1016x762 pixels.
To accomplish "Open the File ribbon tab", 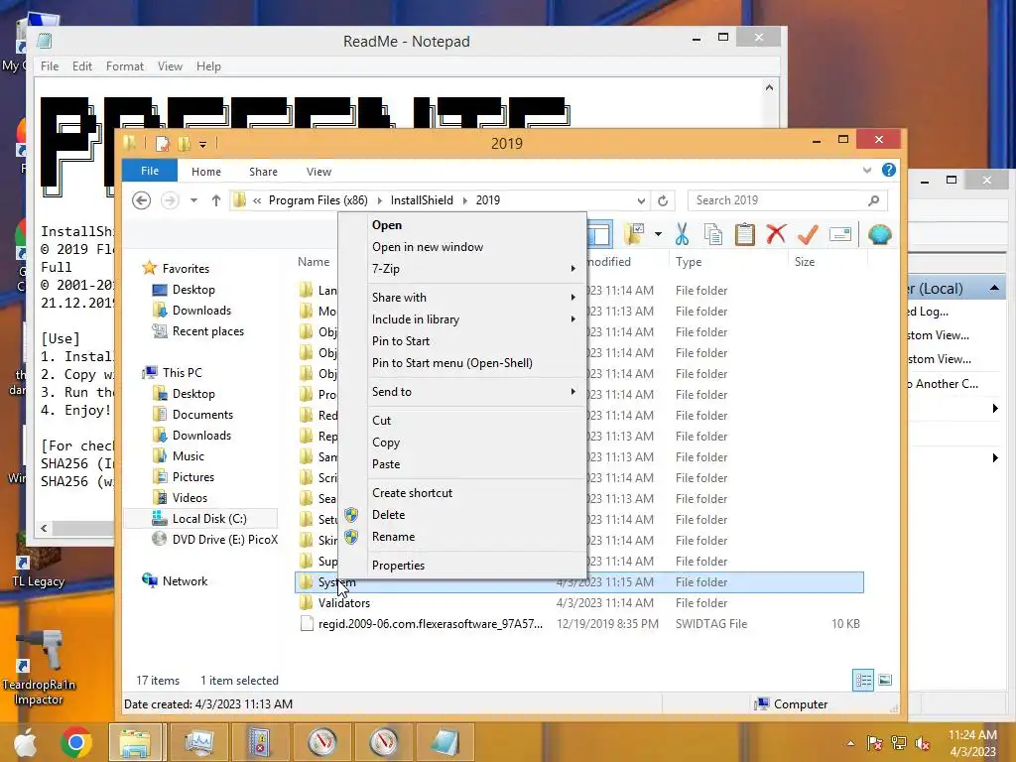I will [x=150, y=171].
